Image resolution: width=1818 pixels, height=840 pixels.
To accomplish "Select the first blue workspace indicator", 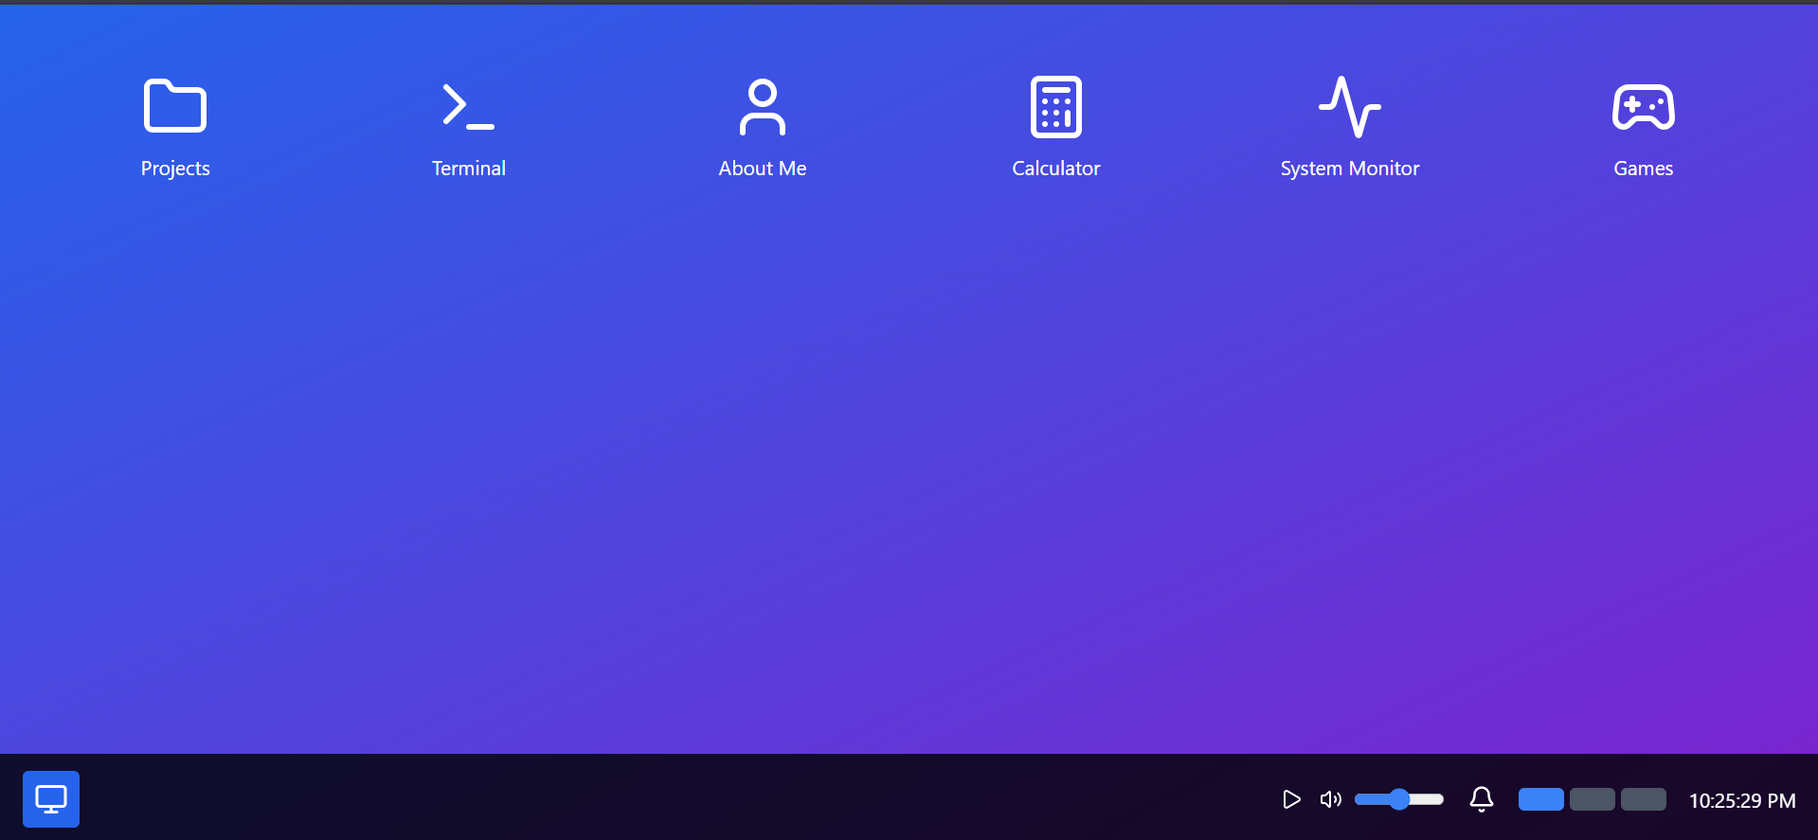I will click(x=1541, y=799).
